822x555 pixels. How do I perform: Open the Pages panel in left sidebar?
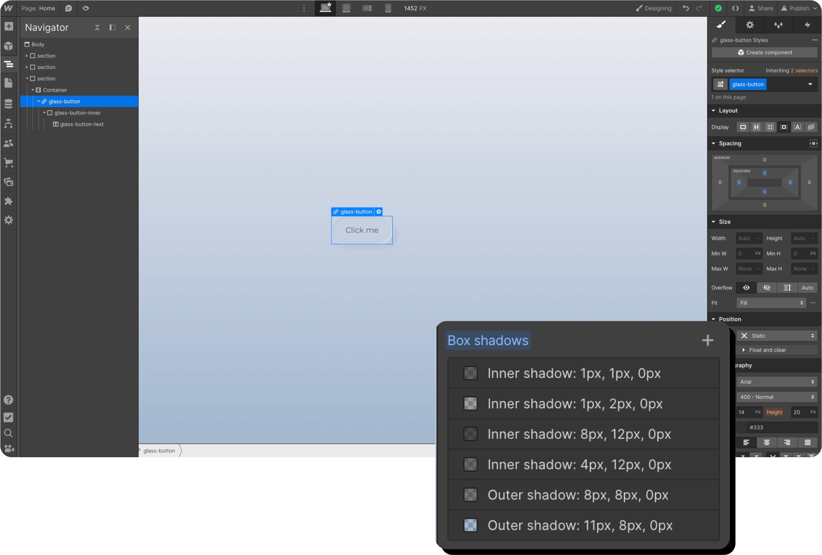point(9,83)
